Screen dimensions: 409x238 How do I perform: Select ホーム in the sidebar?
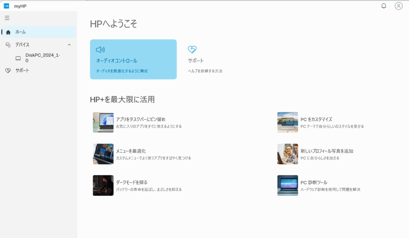tap(39, 32)
